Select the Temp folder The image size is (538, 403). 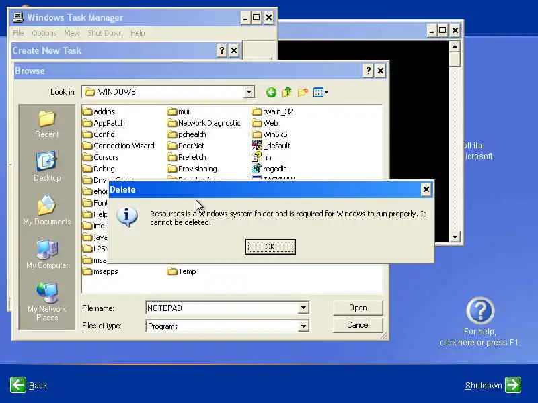click(182, 271)
